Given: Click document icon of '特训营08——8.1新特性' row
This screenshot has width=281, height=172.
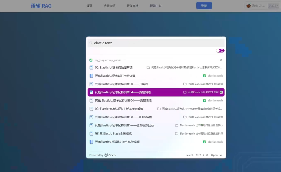Looking at the screenshot, I should [91, 117].
